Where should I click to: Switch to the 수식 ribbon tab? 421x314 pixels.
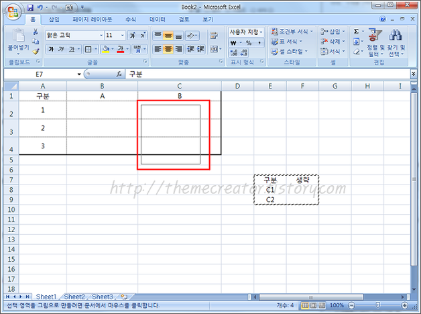coord(131,19)
